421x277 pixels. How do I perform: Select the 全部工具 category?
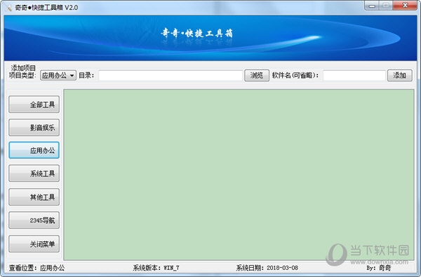click(x=34, y=104)
